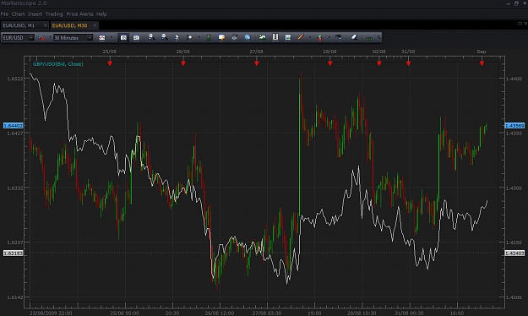Click the zoom in magnifier icon
This screenshot has height=316, width=528.
(x=151, y=37)
